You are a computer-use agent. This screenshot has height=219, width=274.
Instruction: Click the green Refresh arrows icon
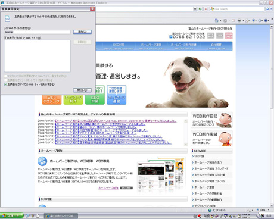[200, 9]
